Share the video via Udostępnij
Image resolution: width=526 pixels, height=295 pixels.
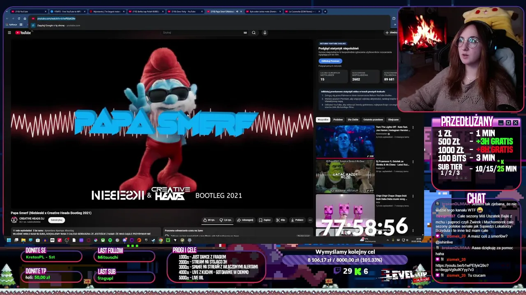245,220
